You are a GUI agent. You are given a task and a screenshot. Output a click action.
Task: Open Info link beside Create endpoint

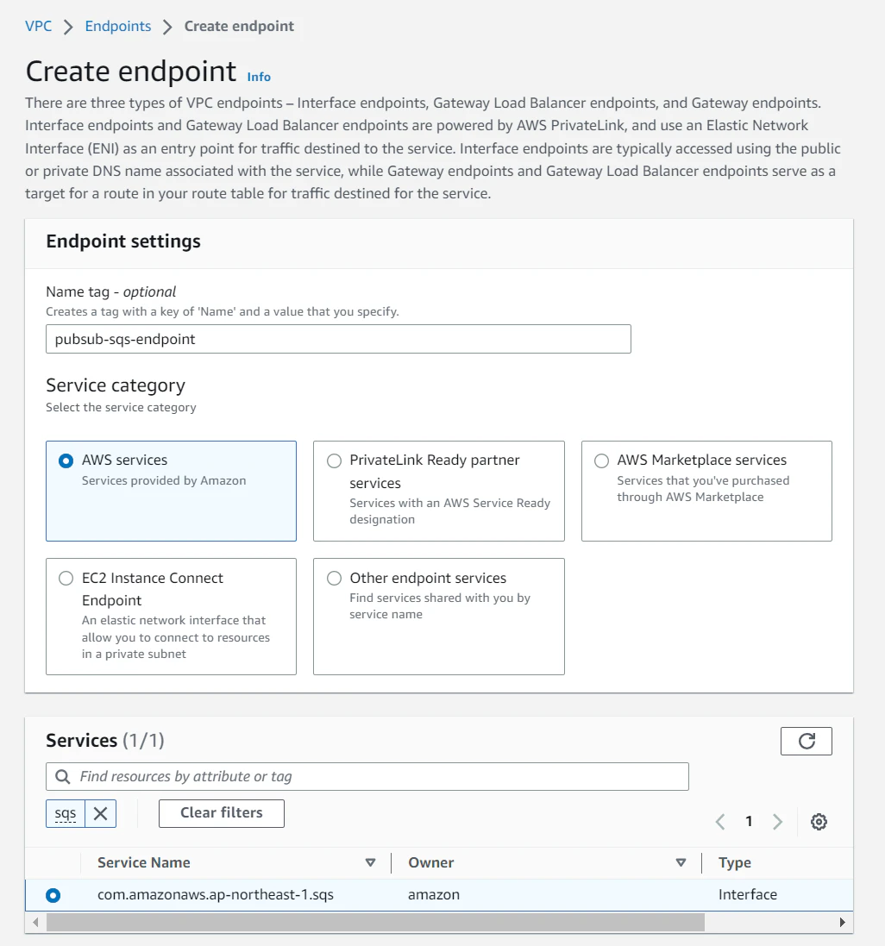259,77
